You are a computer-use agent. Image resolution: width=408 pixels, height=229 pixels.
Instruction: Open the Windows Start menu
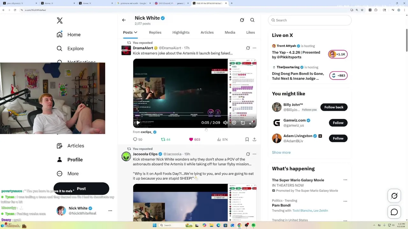[x=155, y=225]
